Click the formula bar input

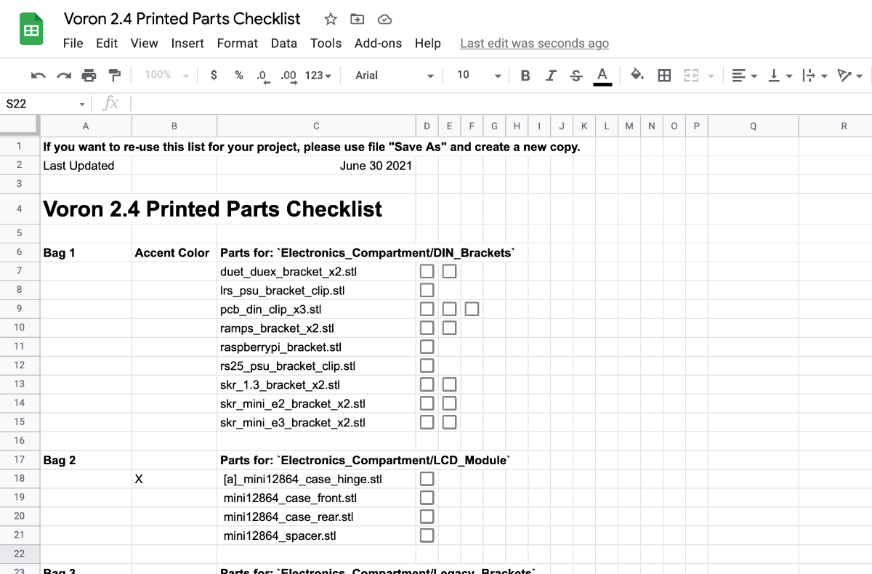tap(501, 104)
